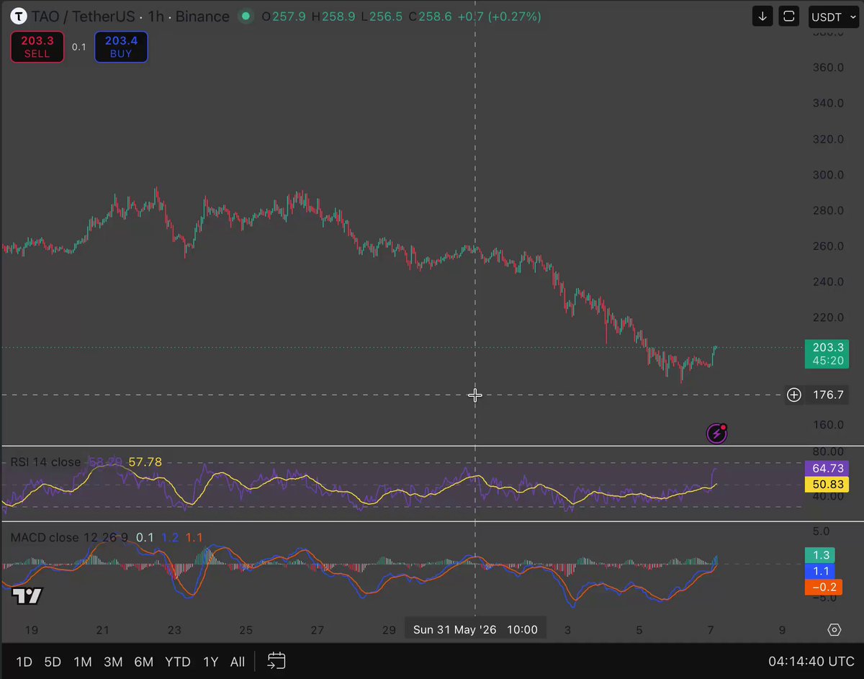The image size is (864, 679).
Task: Click the TradingView logo on chart
Action: [27, 595]
